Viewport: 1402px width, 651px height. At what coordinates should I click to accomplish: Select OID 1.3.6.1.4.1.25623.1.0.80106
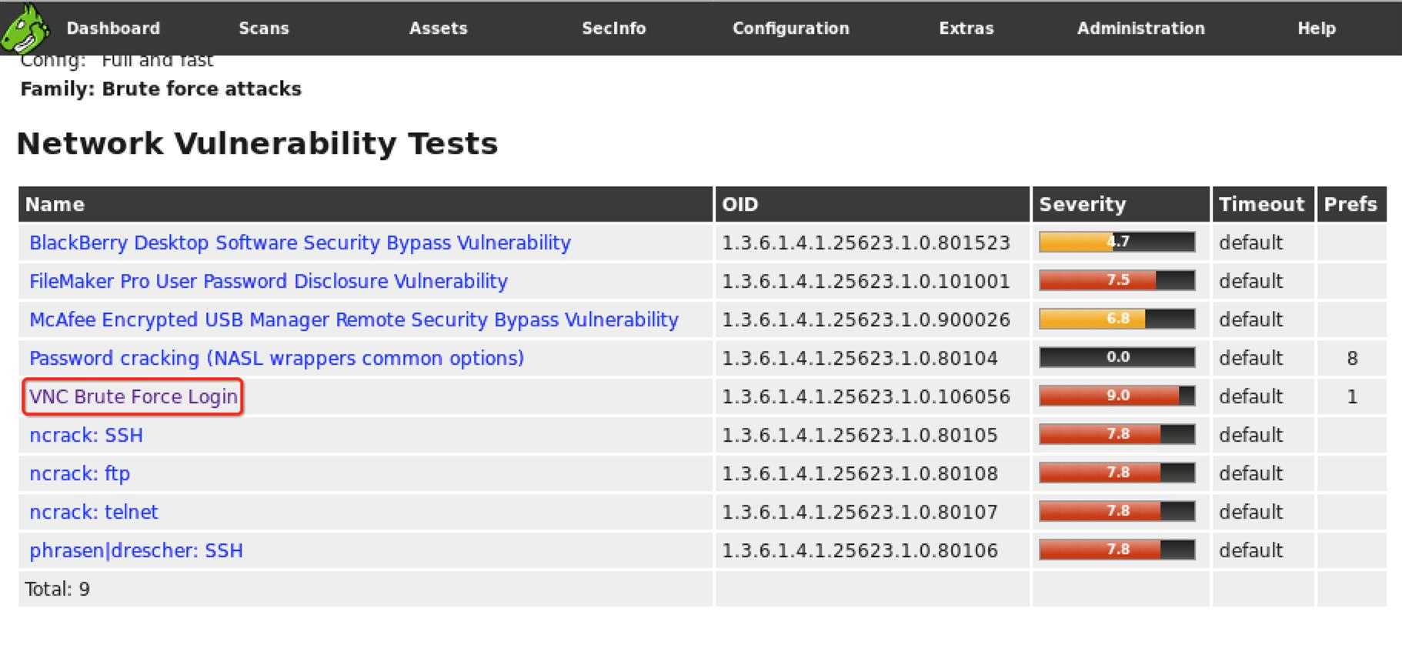tap(860, 550)
